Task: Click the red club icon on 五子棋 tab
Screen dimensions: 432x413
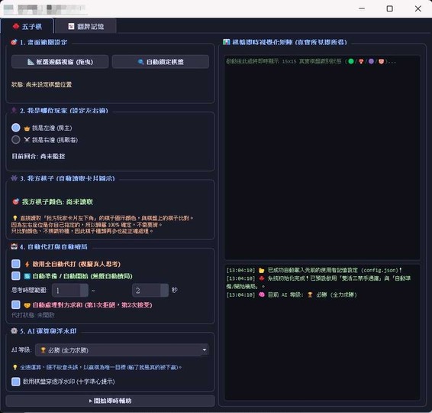Action: (x=16, y=26)
